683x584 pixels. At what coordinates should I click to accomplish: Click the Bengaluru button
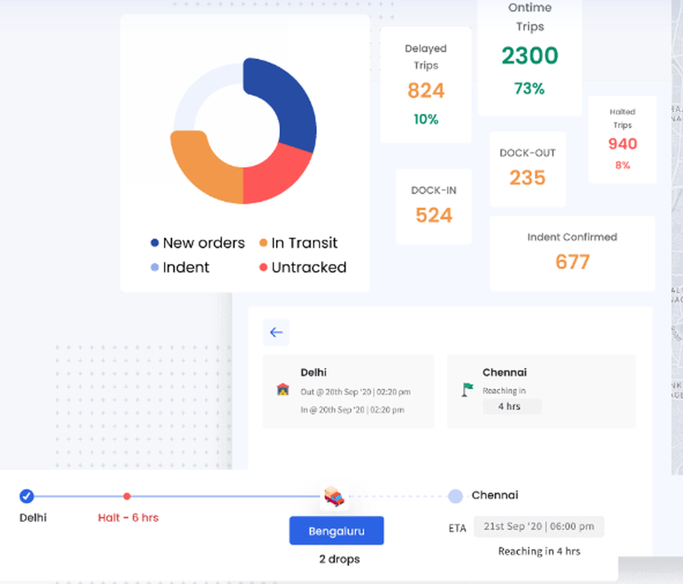coord(336,531)
